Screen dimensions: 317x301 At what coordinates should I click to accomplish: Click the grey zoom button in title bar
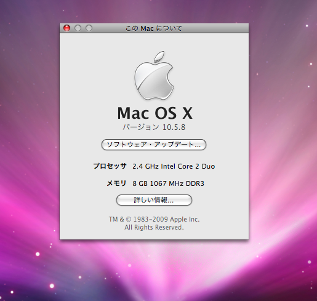pos(89,28)
